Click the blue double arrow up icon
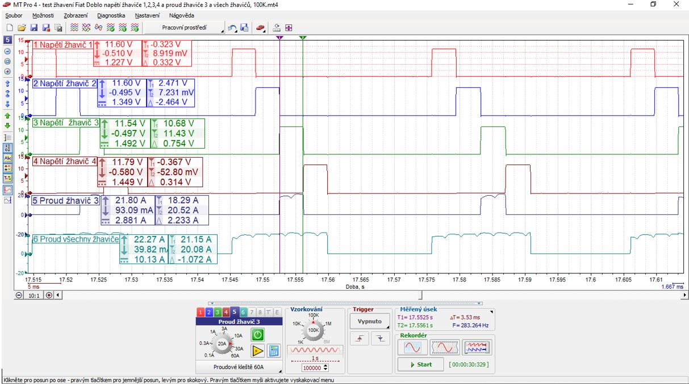Screen dimensions: 689x384 pos(8,83)
